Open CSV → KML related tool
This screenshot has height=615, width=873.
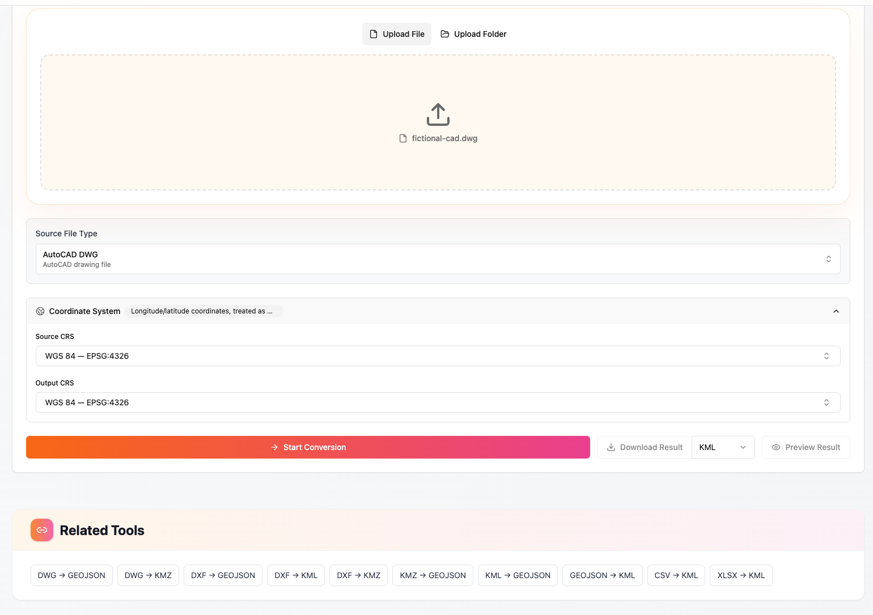coord(676,575)
